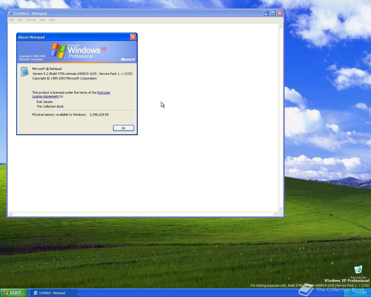This screenshot has width=371, height=297.
Task: Open the File menu in Notepad
Action: click(x=11, y=20)
